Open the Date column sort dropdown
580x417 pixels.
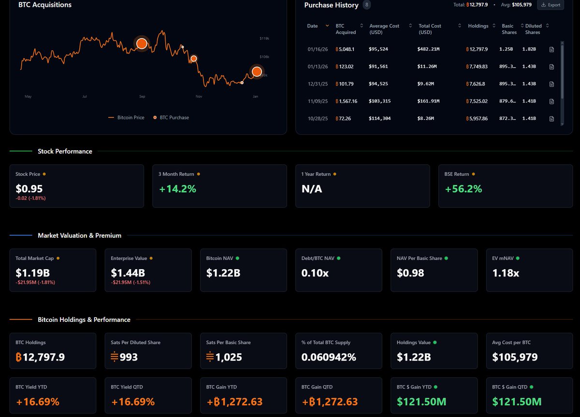coord(327,26)
